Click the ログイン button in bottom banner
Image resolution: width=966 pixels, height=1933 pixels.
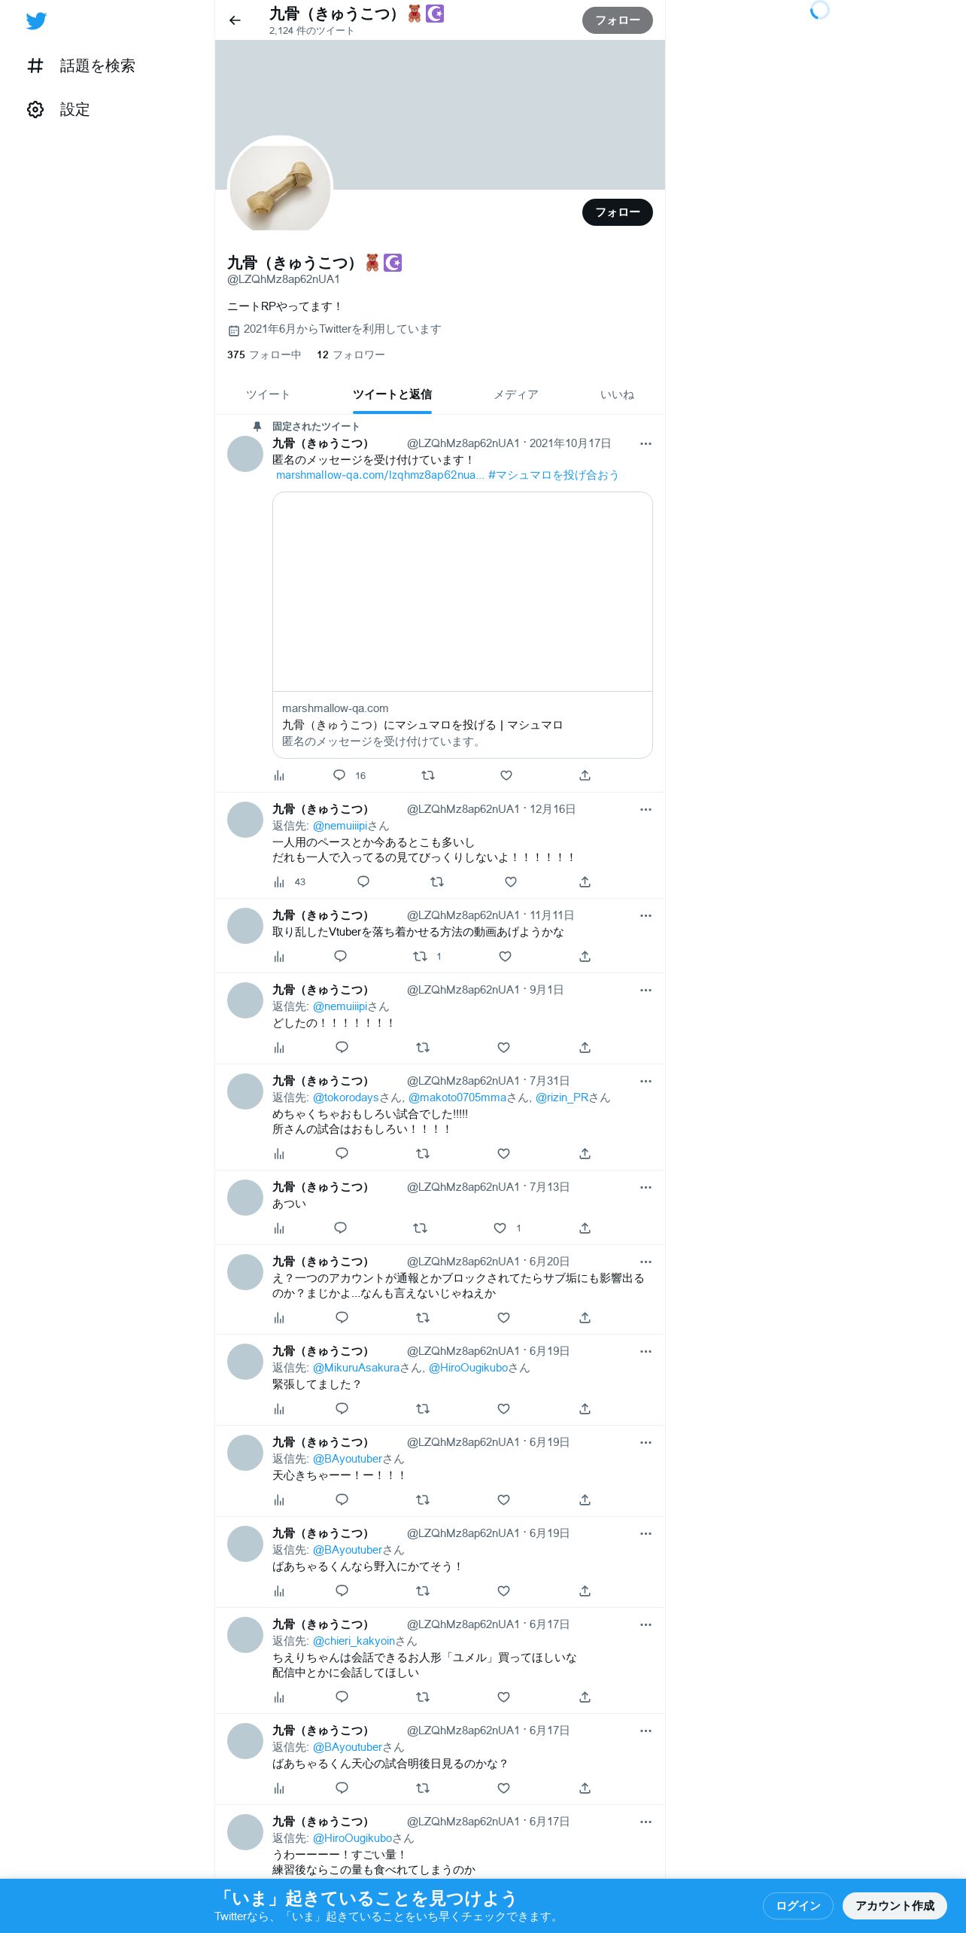(x=797, y=1906)
